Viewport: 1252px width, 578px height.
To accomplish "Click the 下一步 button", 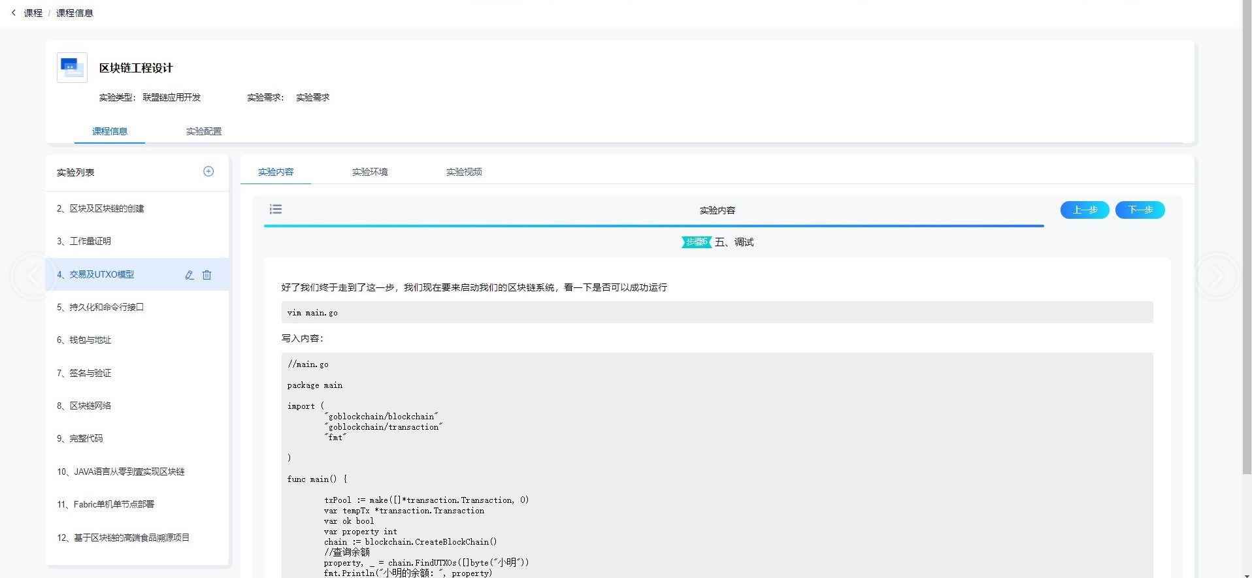I will (x=1140, y=210).
